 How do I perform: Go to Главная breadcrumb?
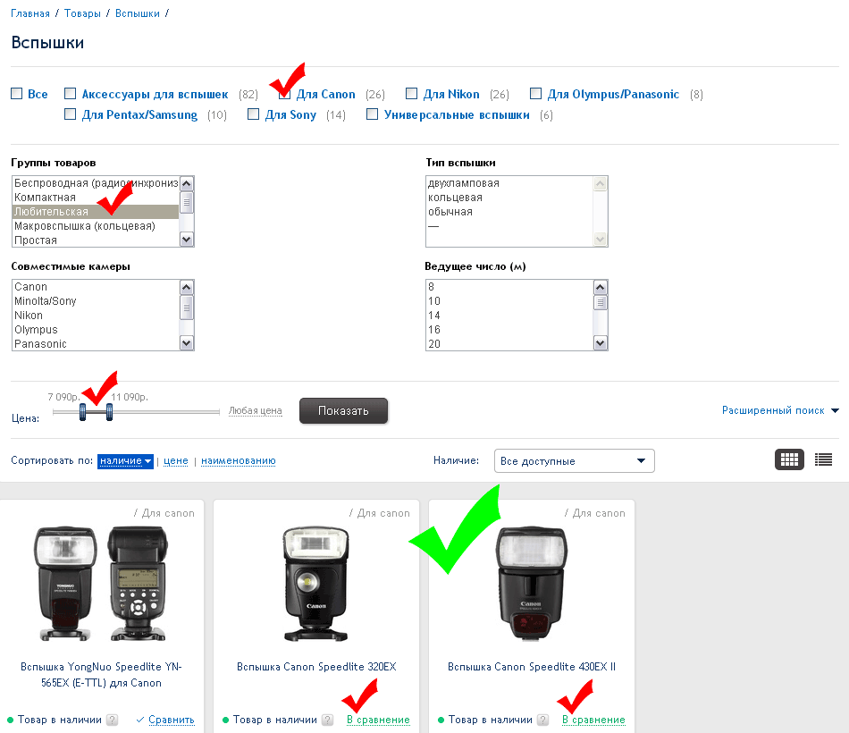pyautogui.click(x=30, y=13)
